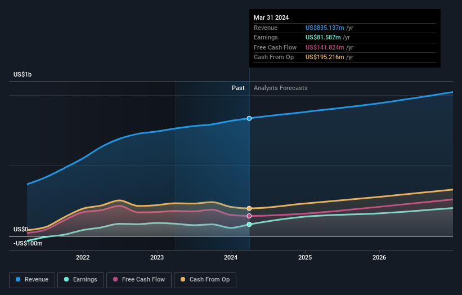The image size is (462, 295).
Task: Click the 2026 x-axis label
Action: tap(379, 257)
